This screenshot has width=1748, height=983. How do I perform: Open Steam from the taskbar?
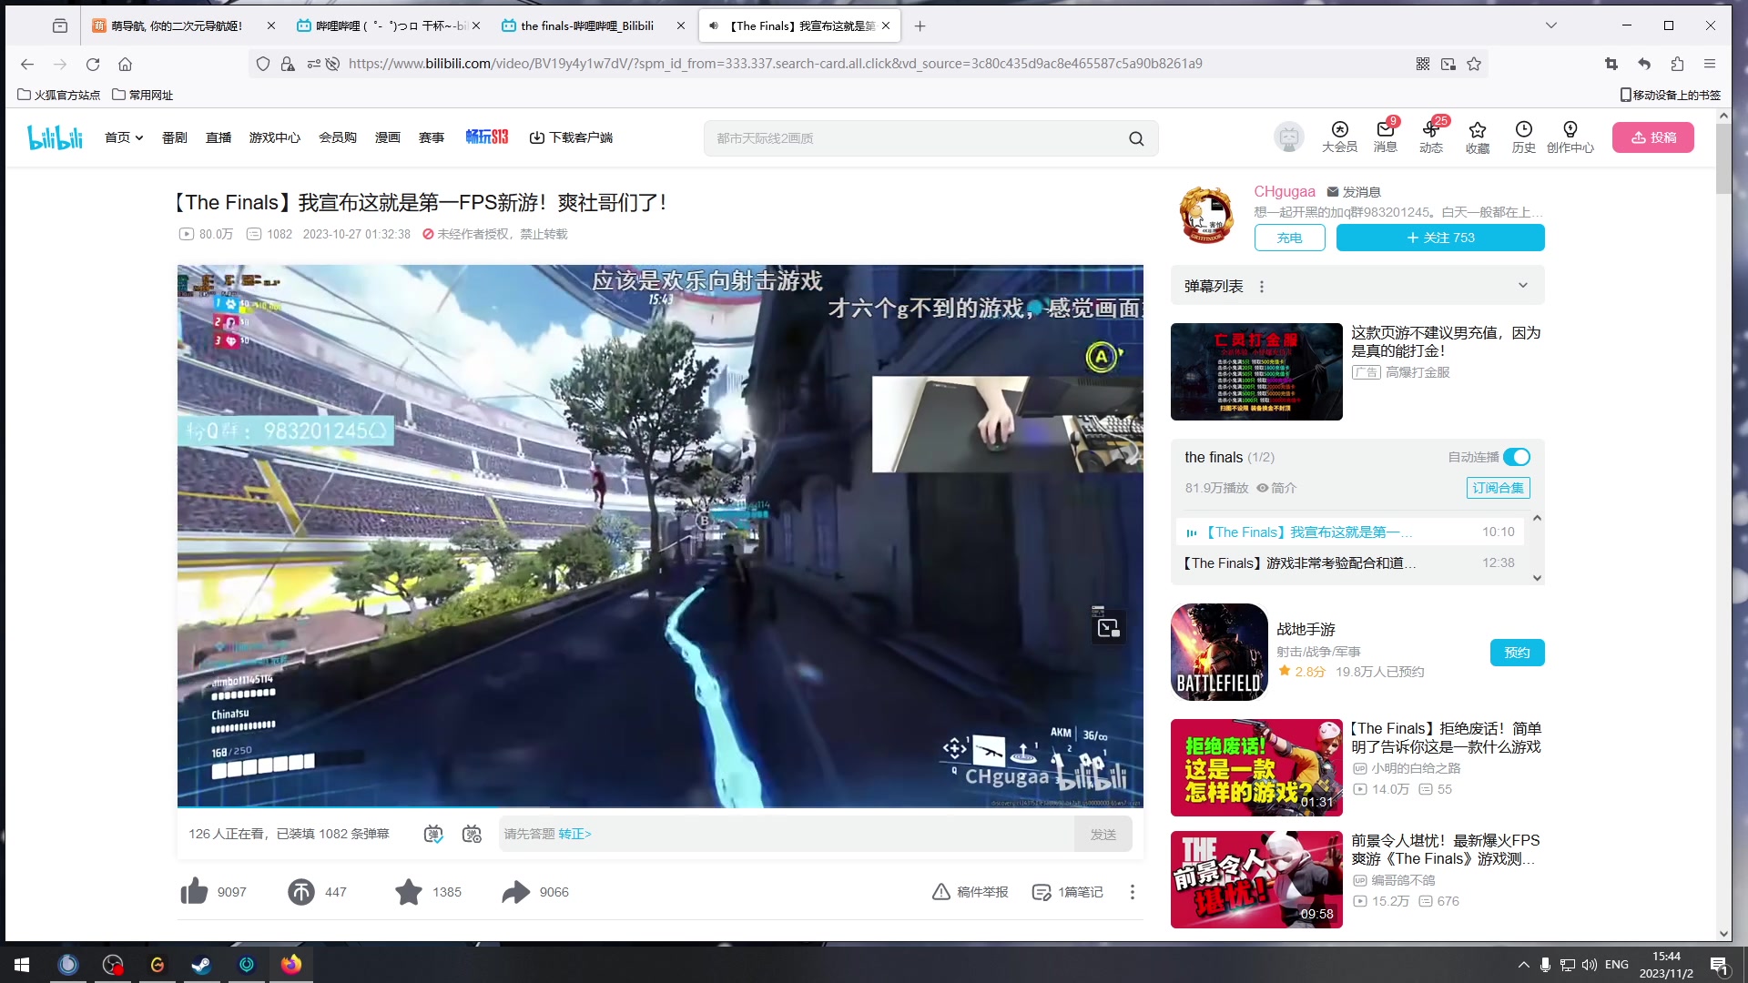pyautogui.click(x=201, y=965)
